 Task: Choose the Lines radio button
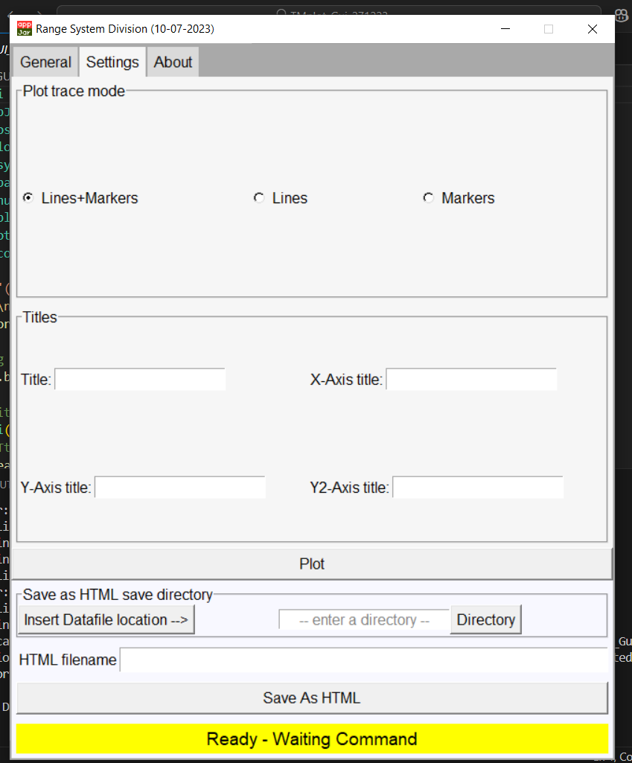259,198
